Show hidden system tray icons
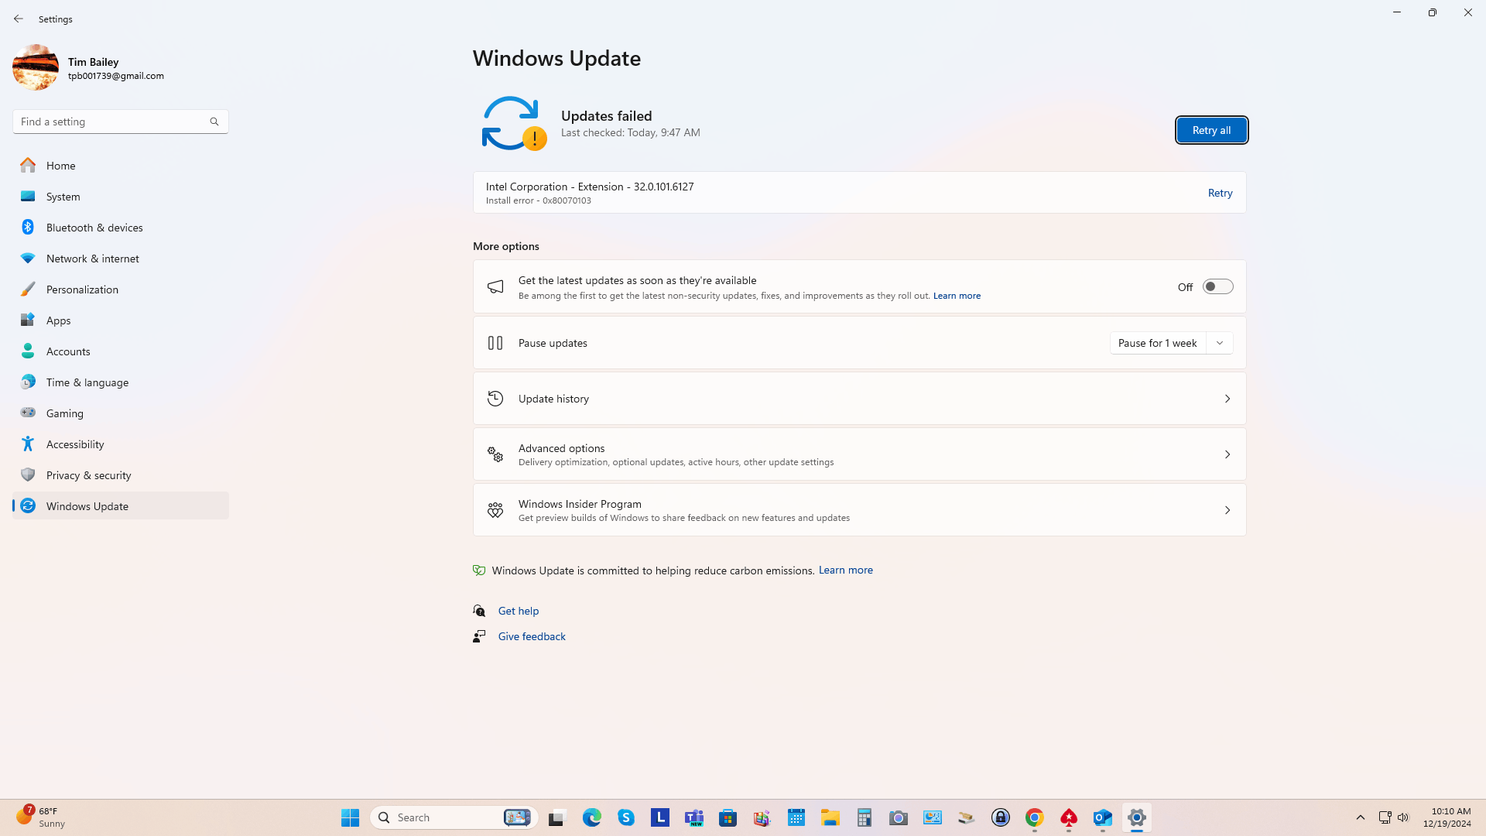The image size is (1486, 836). pos(1360,817)
